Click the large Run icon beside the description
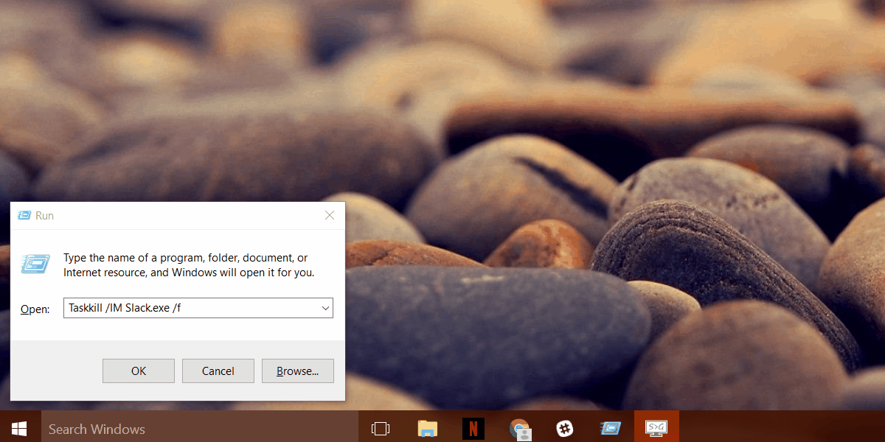This screenshot has width=885, height=442. pos(35,263)
